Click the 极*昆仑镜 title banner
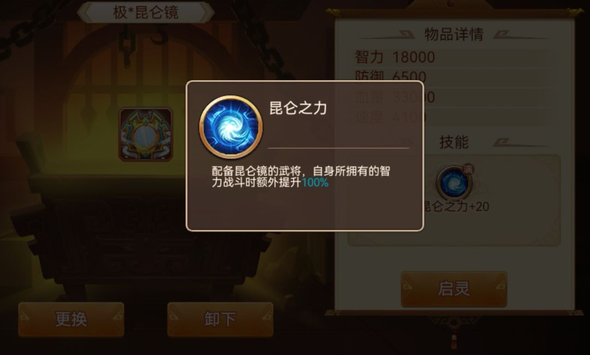590x355 pixels. pos(146,13)
